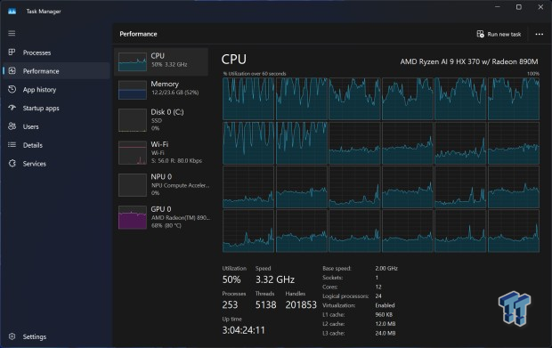
Task: Go to Processes page
Action: tap(37, 53)
